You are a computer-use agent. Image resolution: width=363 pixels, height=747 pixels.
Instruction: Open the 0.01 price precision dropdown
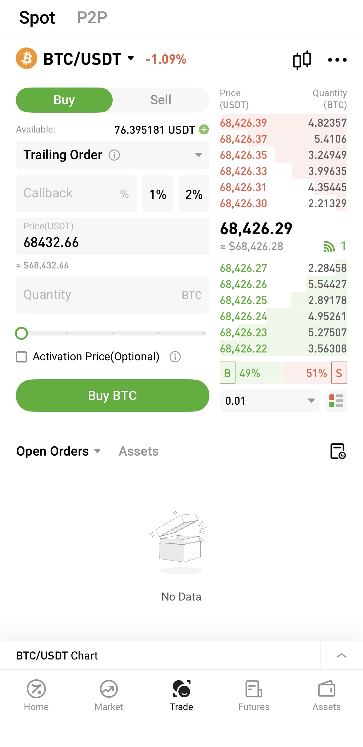point(270,401)
